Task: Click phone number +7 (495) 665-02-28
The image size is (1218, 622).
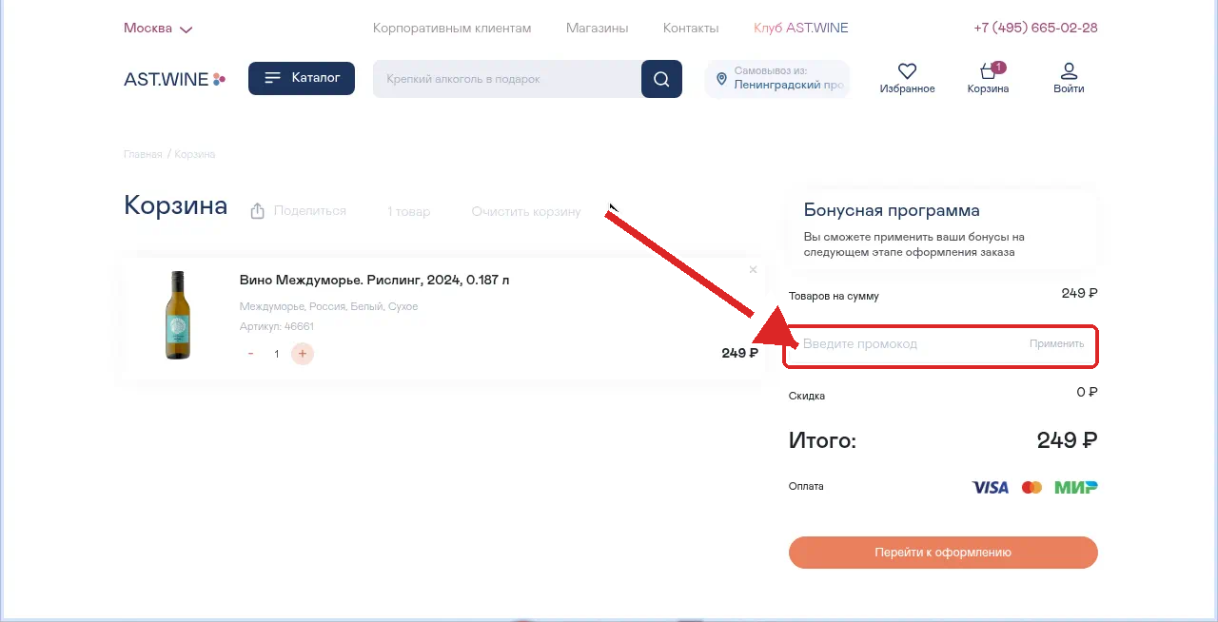Action: tap(1035, 29)
